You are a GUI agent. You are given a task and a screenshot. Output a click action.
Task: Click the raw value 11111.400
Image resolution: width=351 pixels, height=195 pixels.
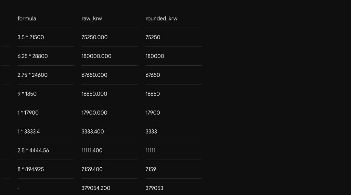pos(92,150)
